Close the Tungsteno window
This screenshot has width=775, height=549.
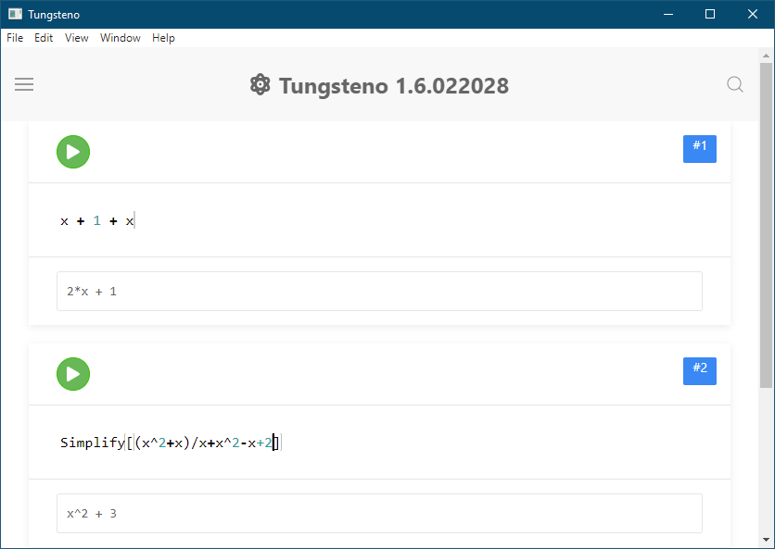coord(752,14)
